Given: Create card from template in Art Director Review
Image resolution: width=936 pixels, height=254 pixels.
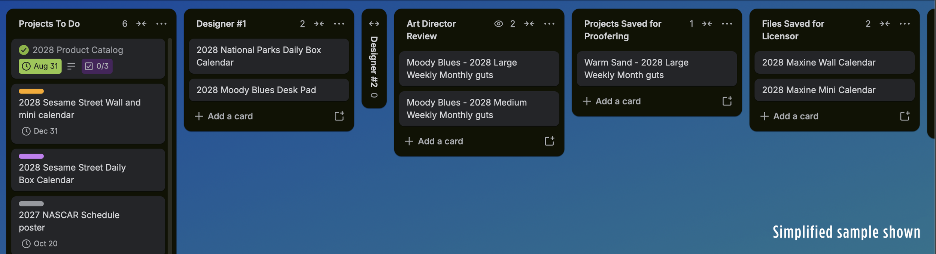Looking at the screenshot, I should pyautogui.click(x=549, y=141).
